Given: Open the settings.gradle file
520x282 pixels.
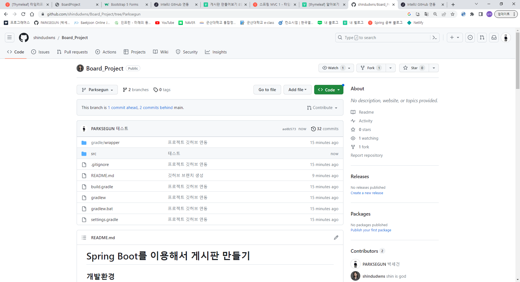Looking at the screenshot, I should (105, 220).
